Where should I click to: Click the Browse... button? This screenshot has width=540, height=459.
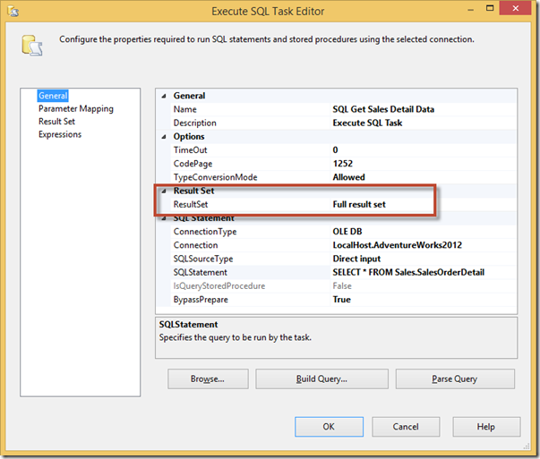tap(207, 378)
